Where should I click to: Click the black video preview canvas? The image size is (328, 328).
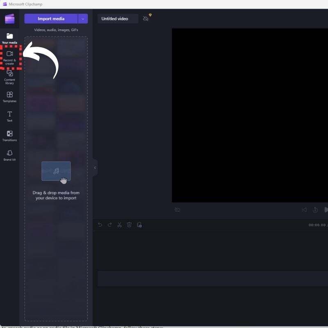pyautogui.click(x=250, y=115)
